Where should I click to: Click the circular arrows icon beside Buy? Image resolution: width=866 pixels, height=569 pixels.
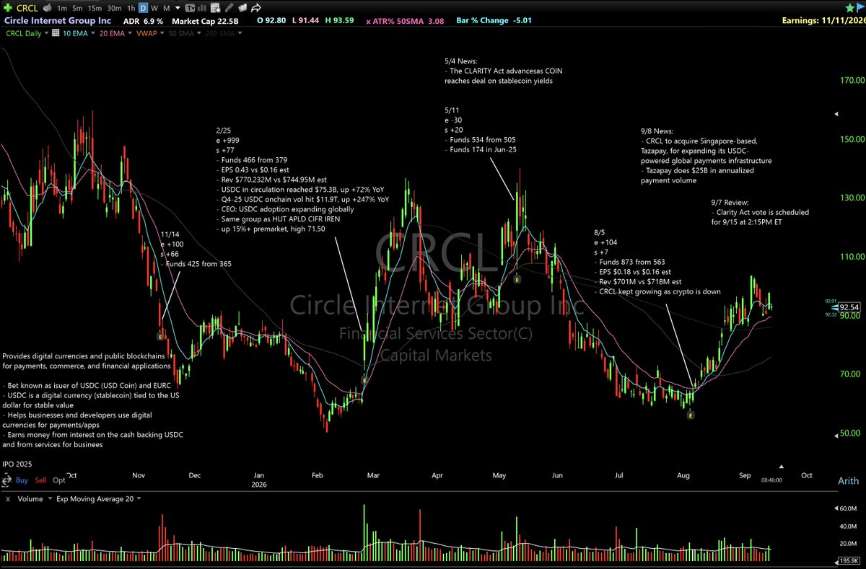(6, 480)
